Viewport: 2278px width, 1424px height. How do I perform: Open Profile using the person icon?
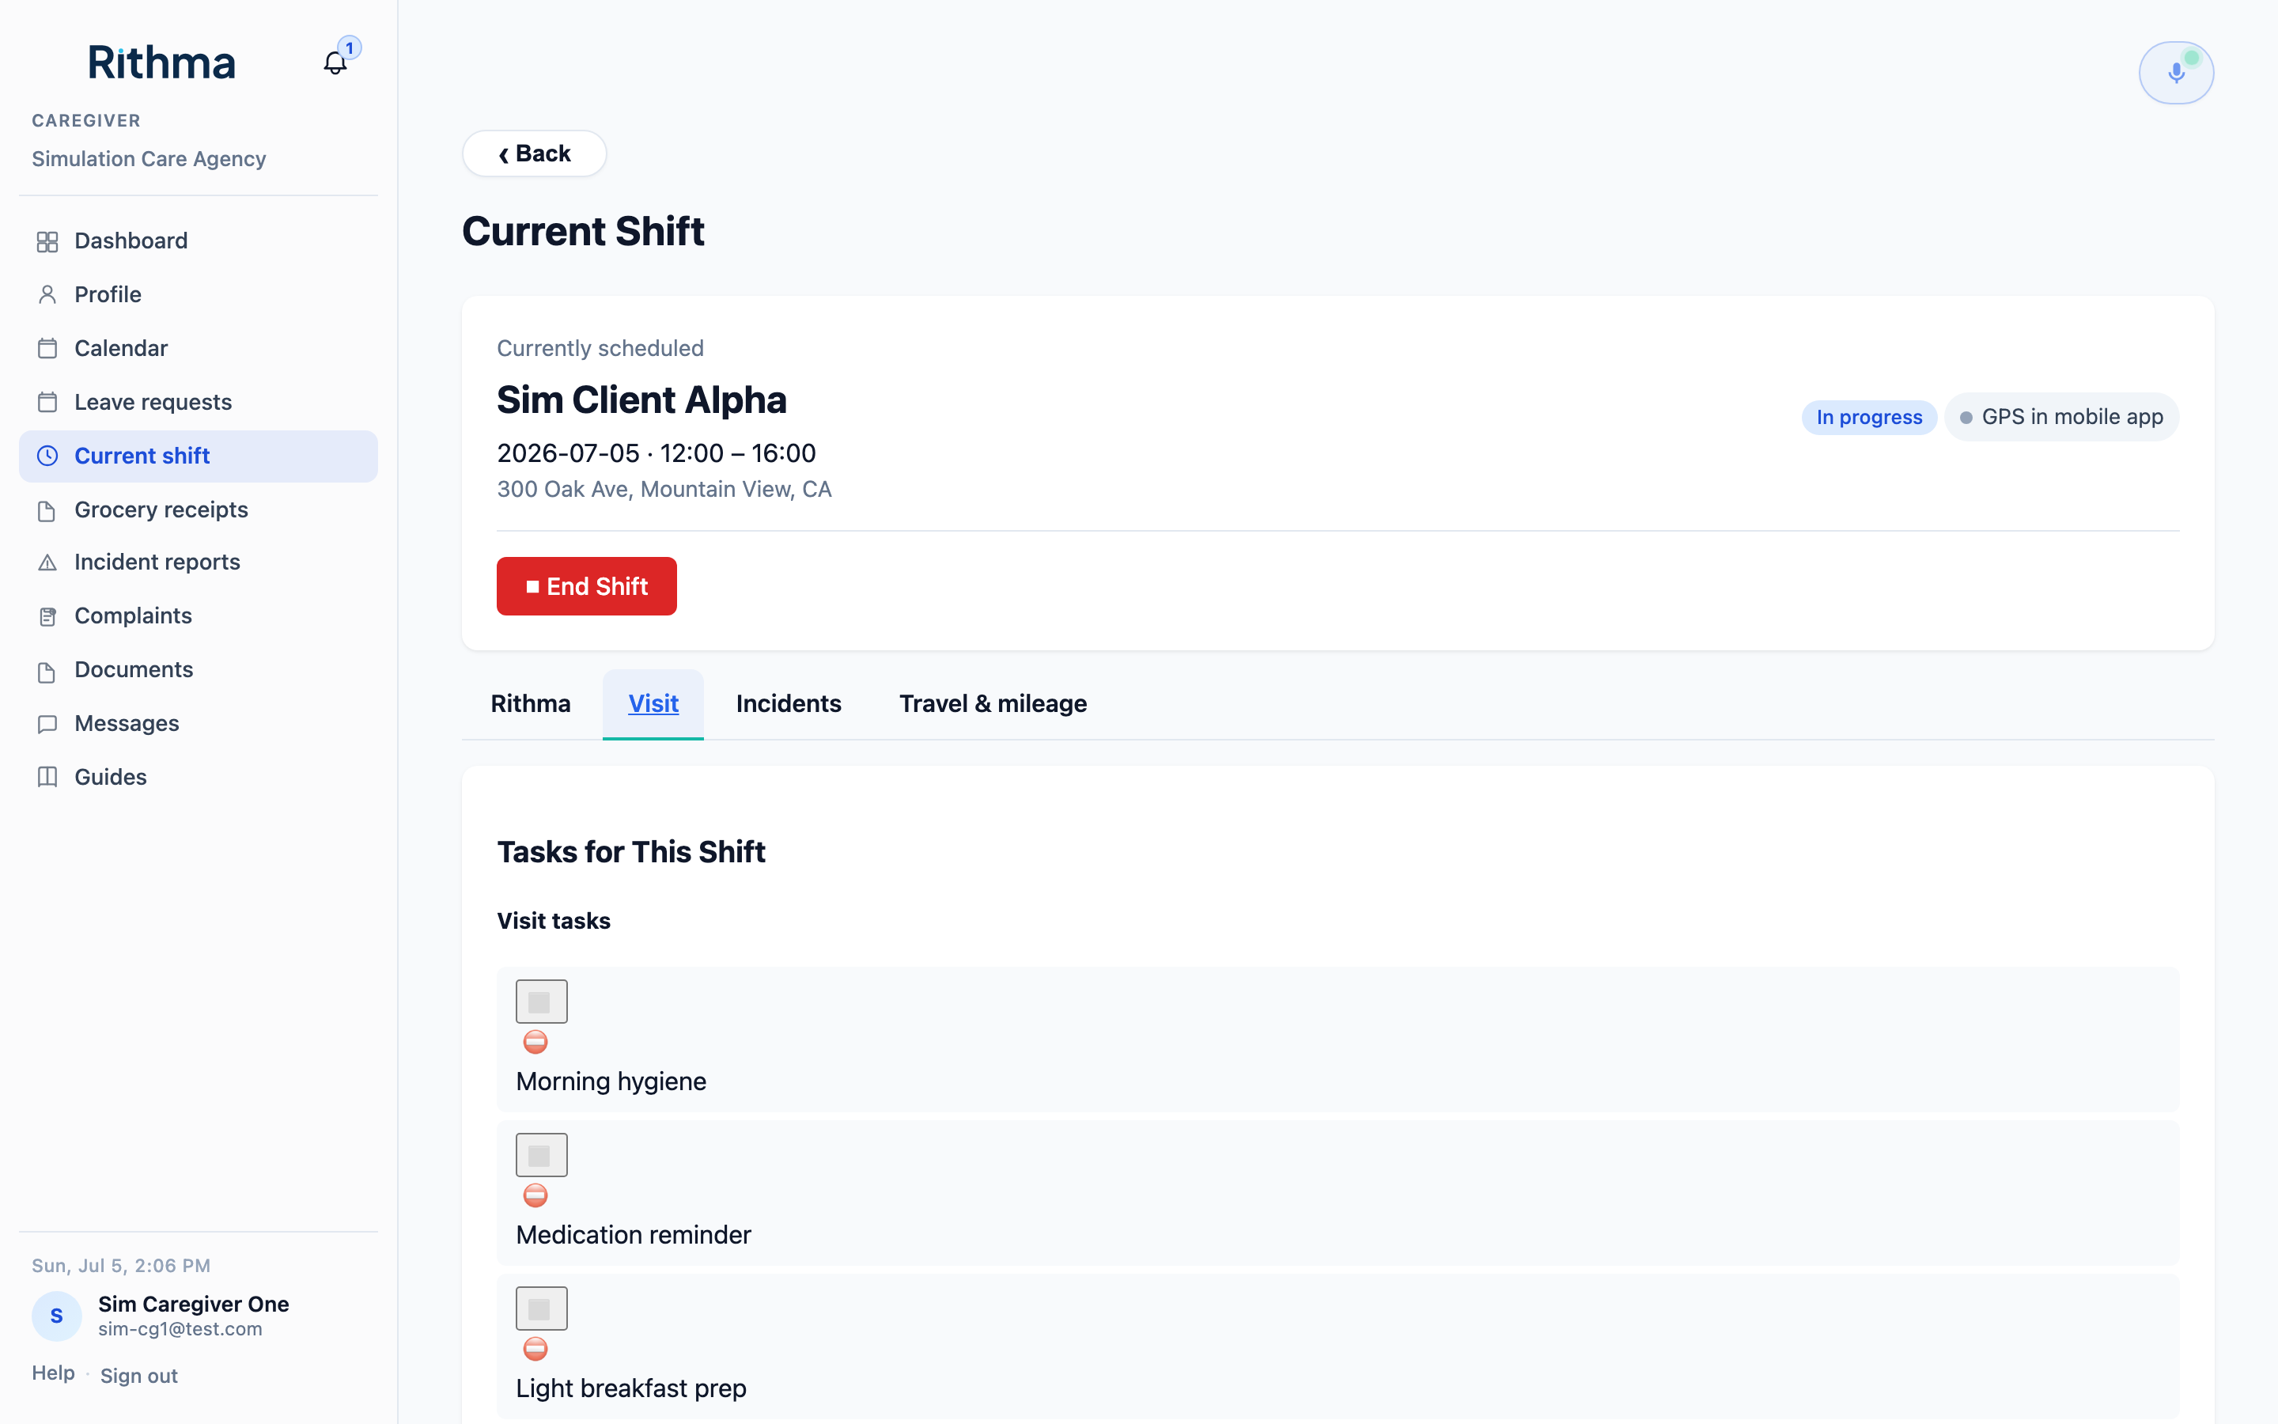point(47,295)
